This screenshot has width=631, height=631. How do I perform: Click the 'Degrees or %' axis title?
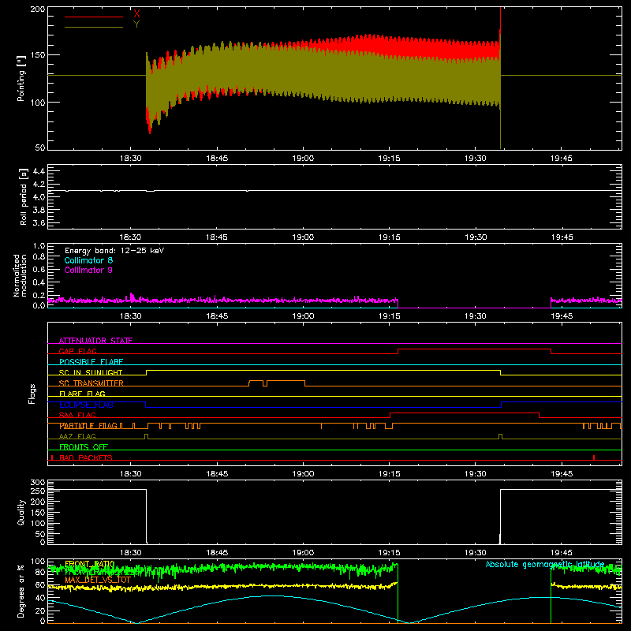point(21,592)
